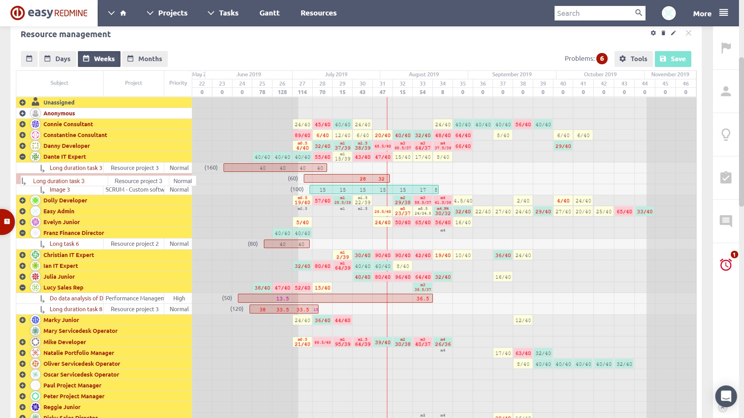Screen dimensions: 744x418
Task: Click the alarm clock notification icon
Action: (725, 265)
